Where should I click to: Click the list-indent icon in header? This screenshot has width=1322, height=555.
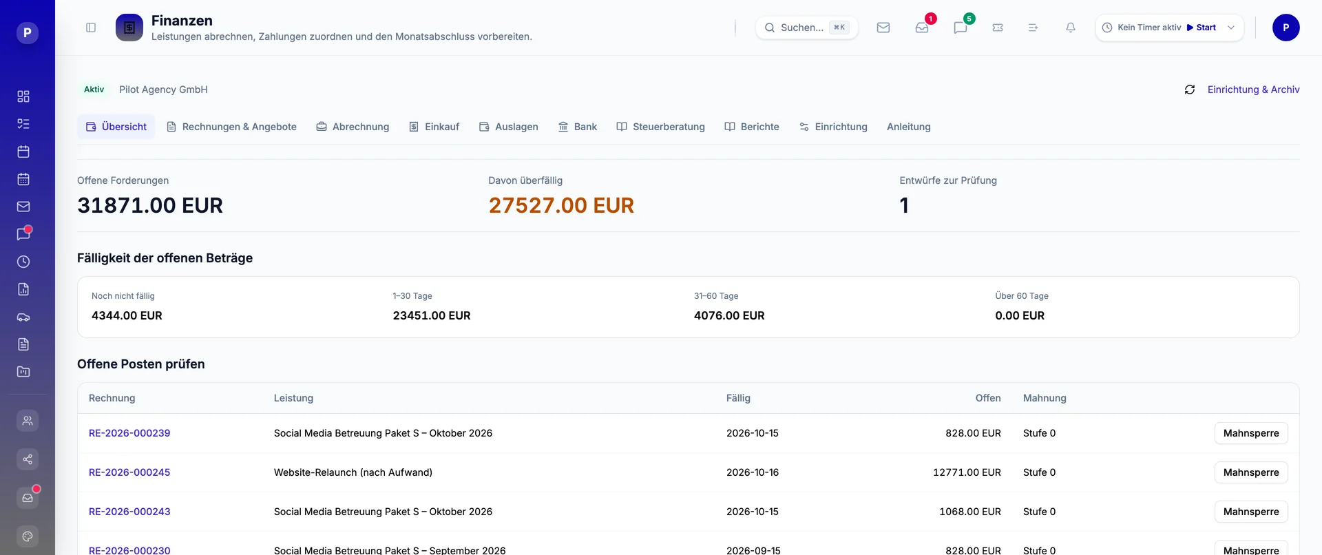[x=1034, y=28]
